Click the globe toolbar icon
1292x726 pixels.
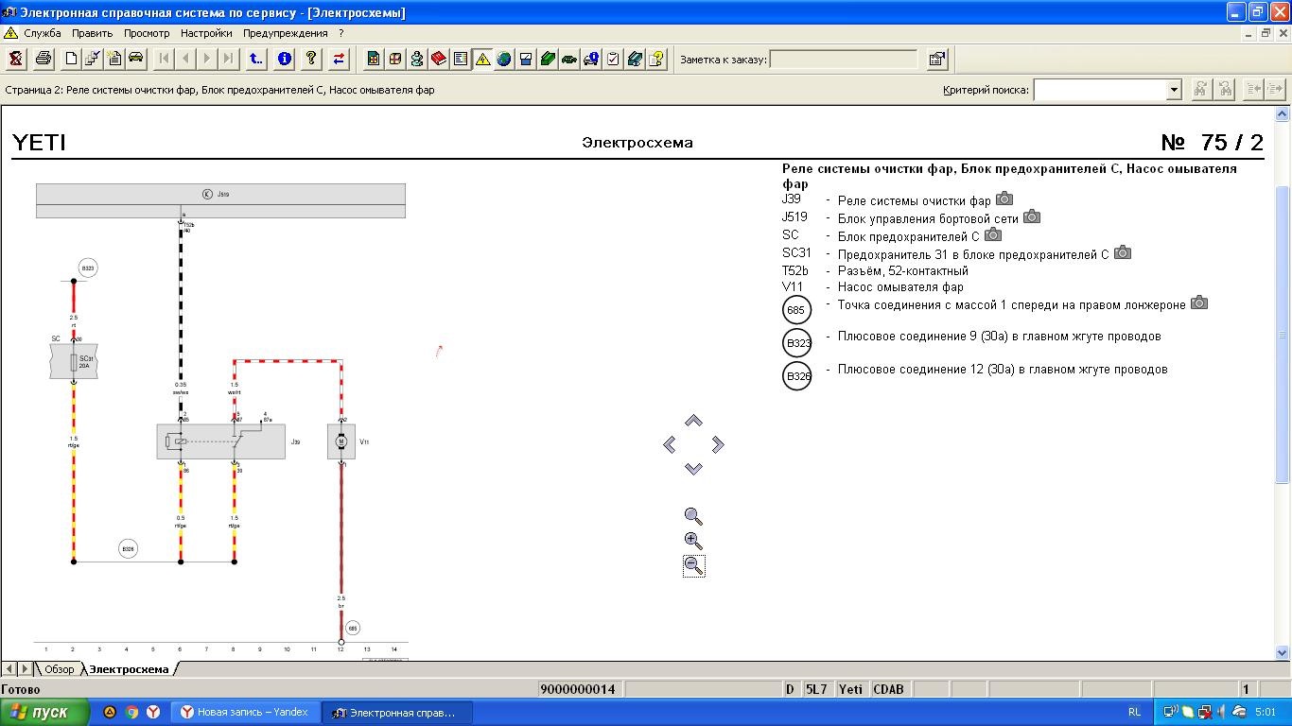tap(504, 59)
